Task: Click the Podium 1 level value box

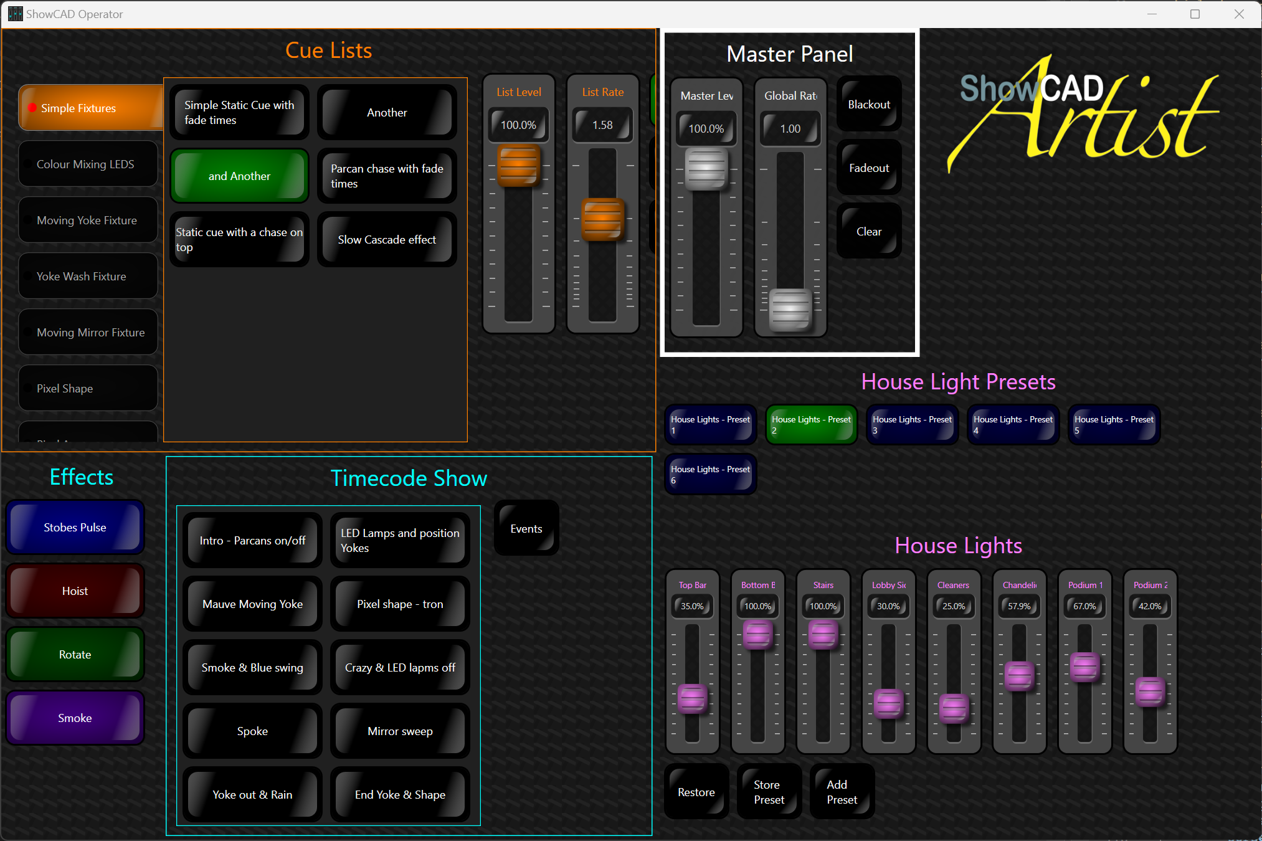Action: [1084, 606]
